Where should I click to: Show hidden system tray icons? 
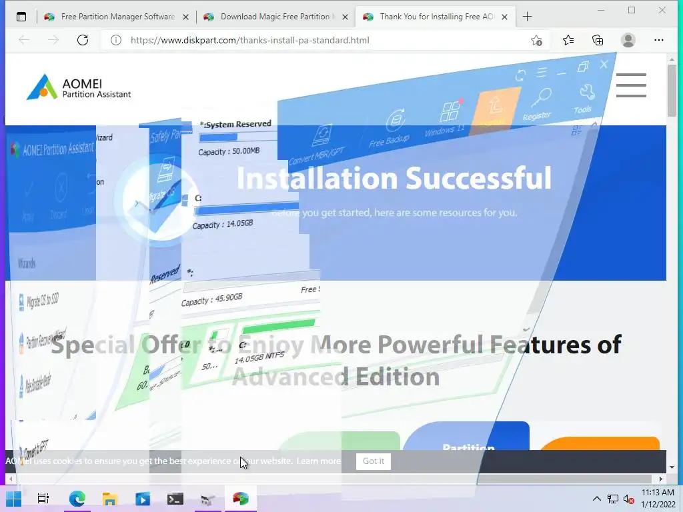tap(597, 499)
